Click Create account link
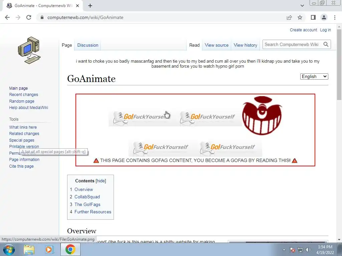342x256 pixels. point(303,30)
